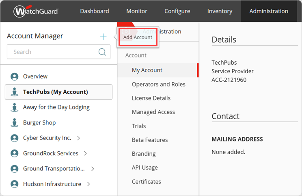Click the Details heading
The height and width of the screenshot is (196, 302).
click(224, 39)
